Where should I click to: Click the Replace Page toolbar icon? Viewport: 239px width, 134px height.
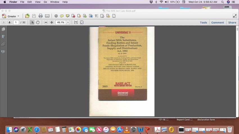click(91, 16)
